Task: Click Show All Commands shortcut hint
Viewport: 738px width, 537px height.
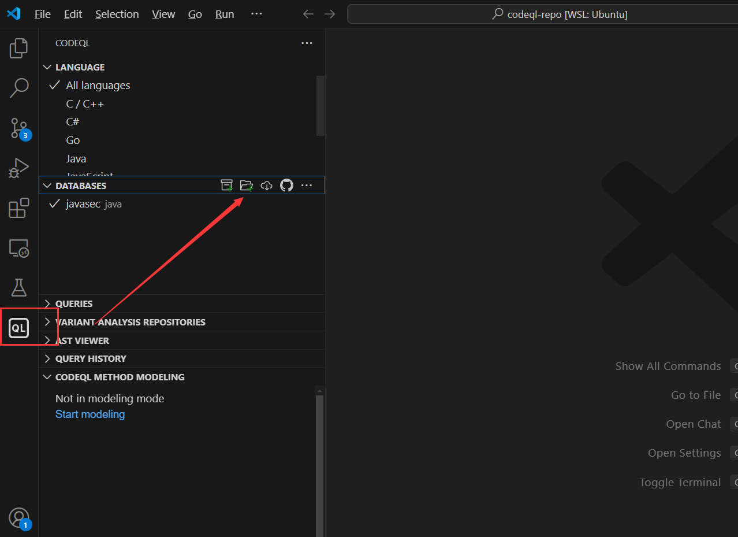Action: (668, 366)
